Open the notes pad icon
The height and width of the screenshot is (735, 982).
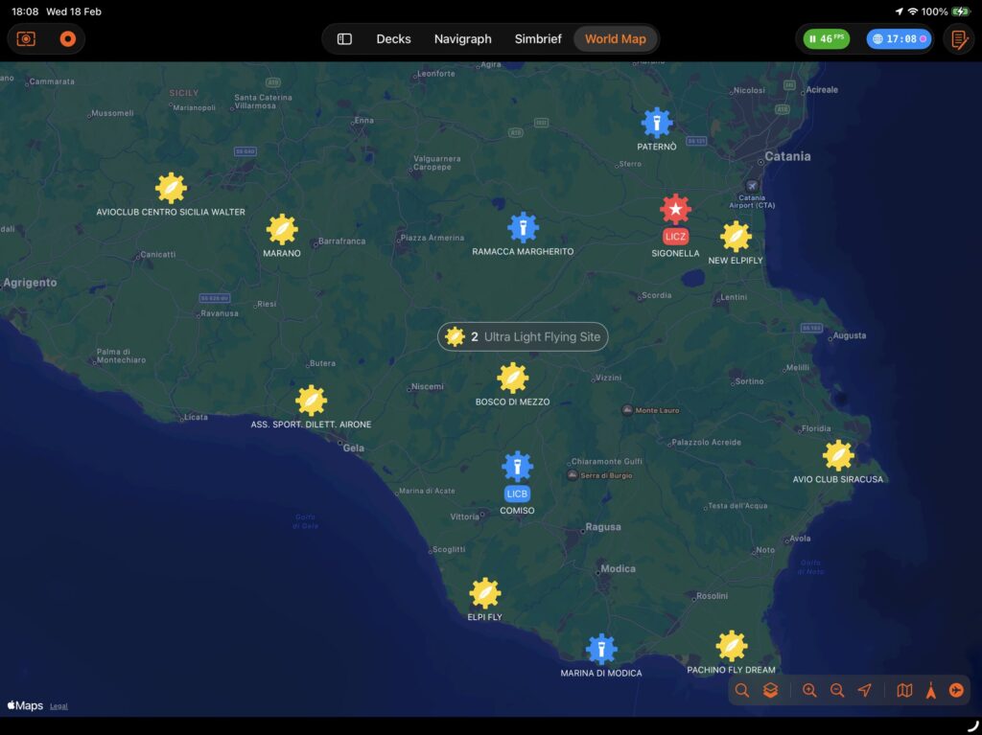(957, 39)
